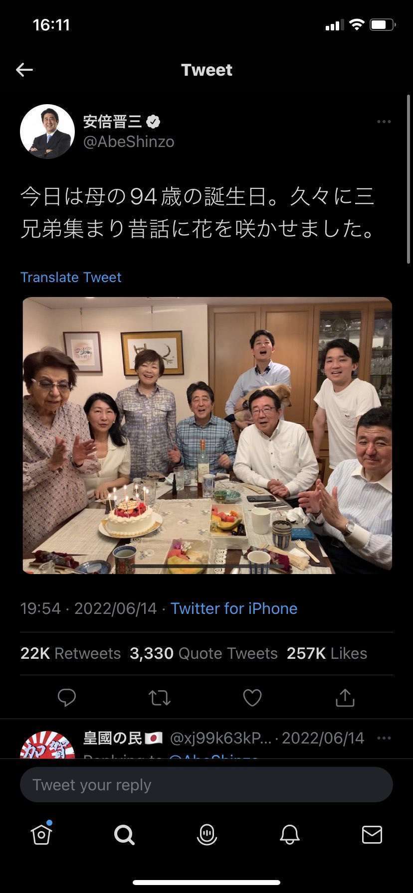Viewport: 413px width, 893px height.
Task: Open the reply's three-dot more menu
Action: point(384,738)
